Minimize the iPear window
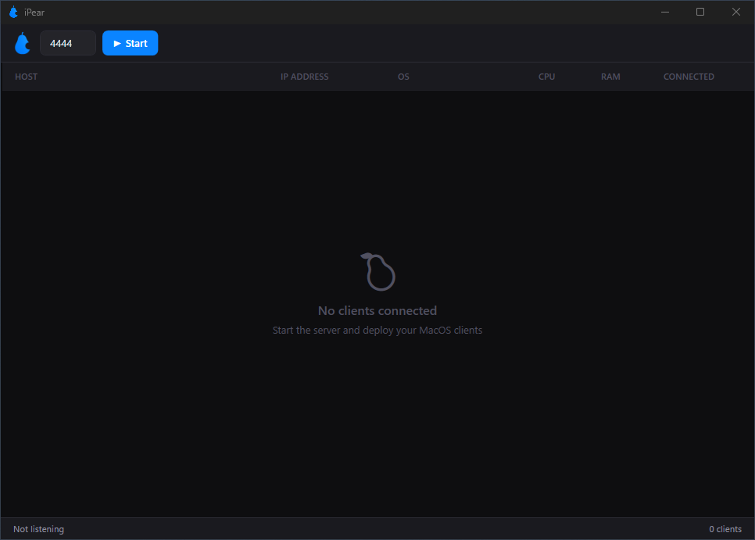 (x=665, y=12)
